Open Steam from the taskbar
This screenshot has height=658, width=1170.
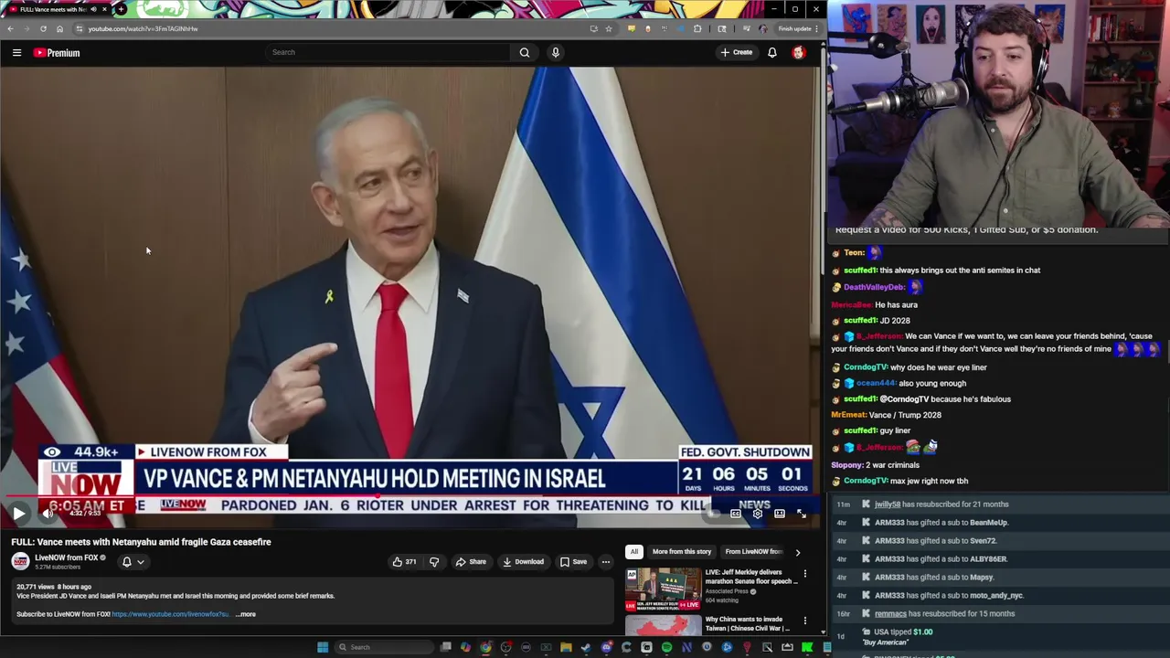(x=586, y=647)
